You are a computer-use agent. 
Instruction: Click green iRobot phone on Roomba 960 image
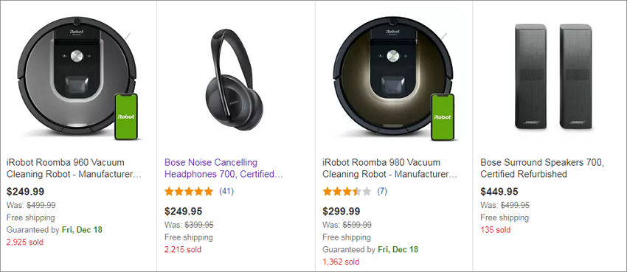[x=126, y=116]
